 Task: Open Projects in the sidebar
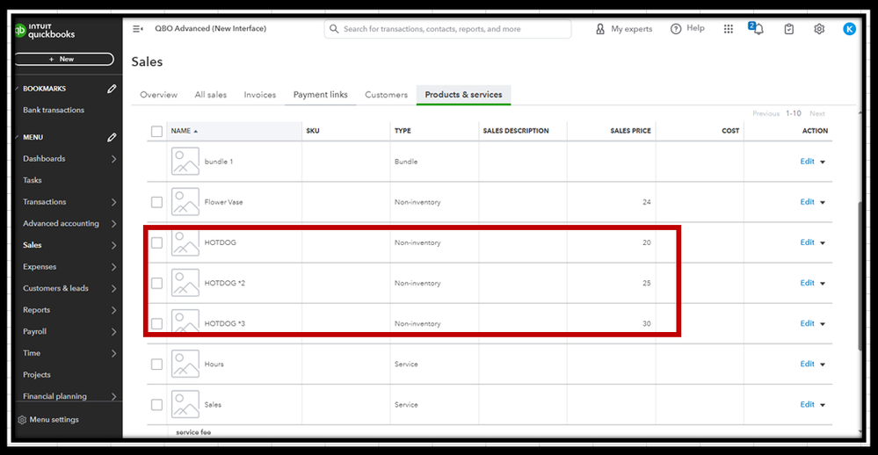click(x=37, y=374)
